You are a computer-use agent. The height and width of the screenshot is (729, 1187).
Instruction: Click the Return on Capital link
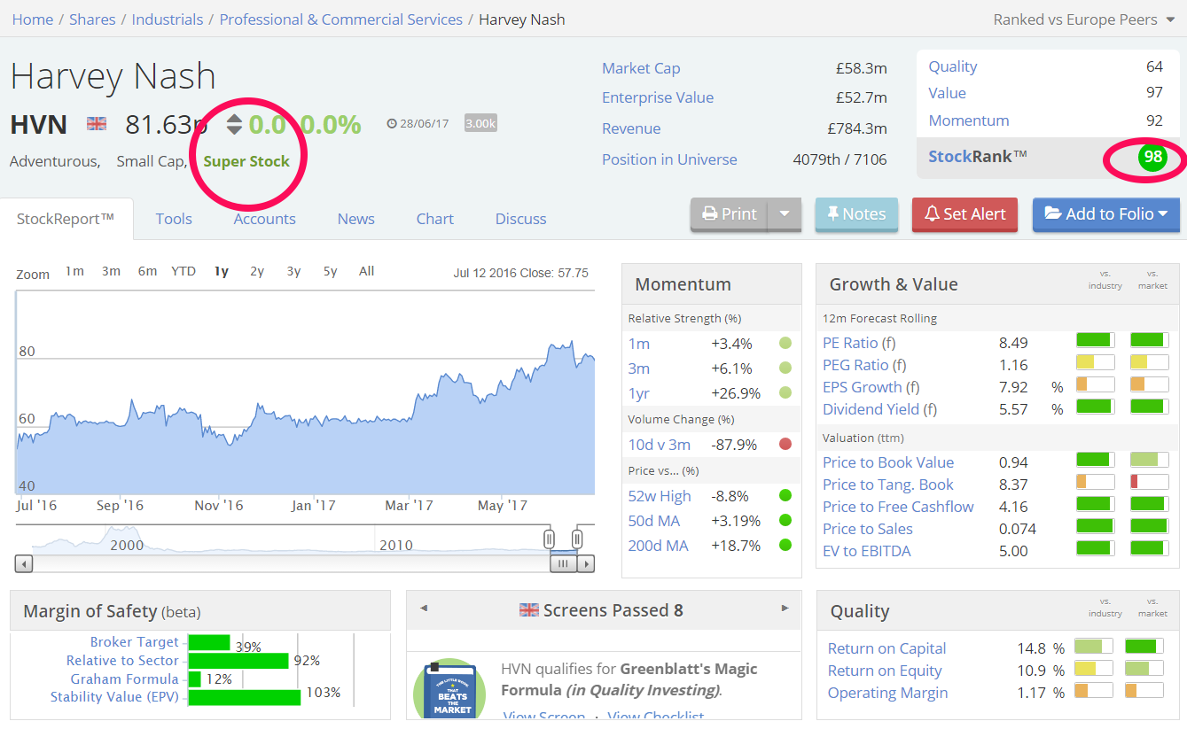[886, 648]
